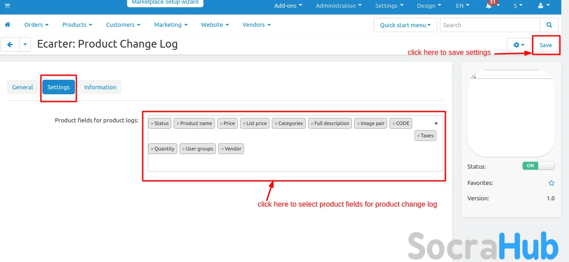
Task: Add add-on to favorites star
Action: point(551,183)
